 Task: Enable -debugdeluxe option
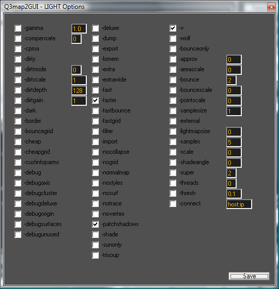18,204
